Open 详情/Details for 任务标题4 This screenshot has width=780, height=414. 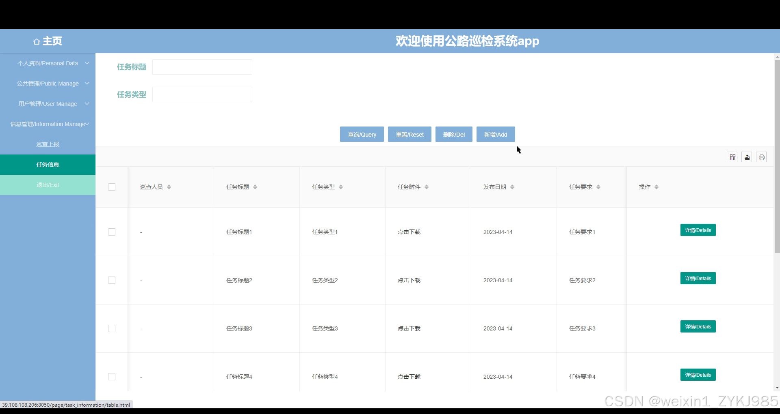click(x=698, y=375)
